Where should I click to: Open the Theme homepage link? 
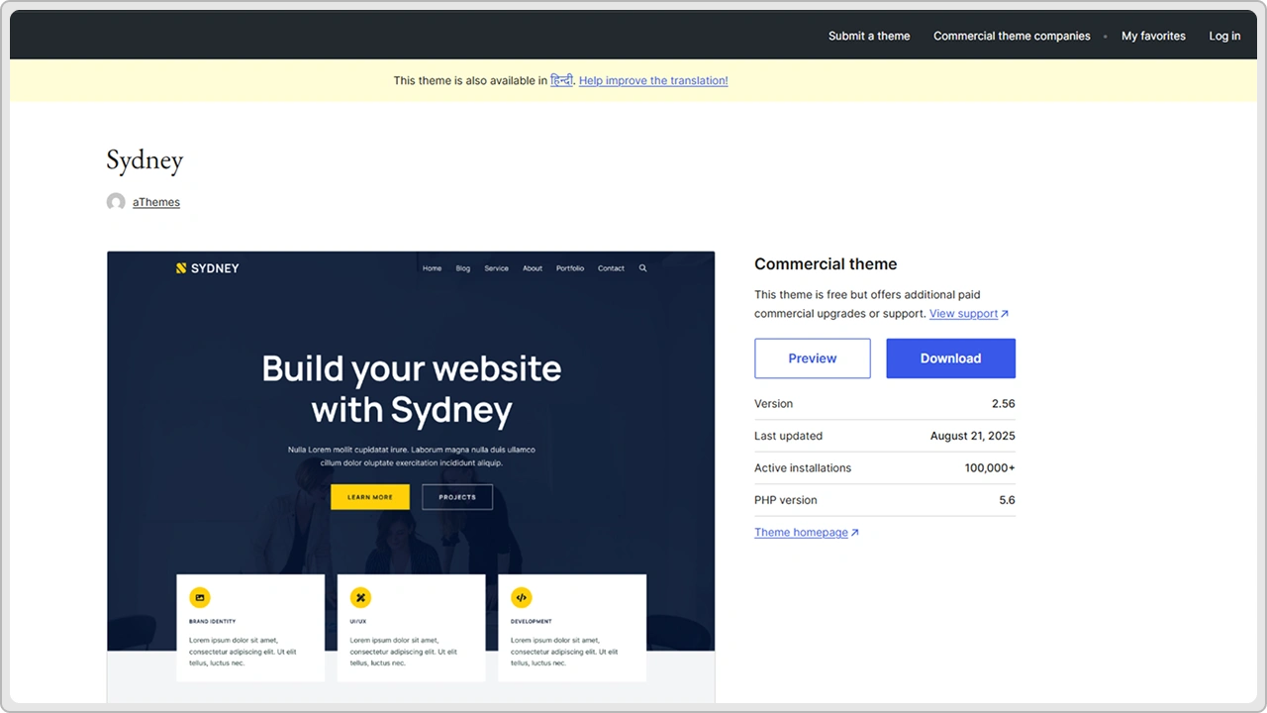807,532
